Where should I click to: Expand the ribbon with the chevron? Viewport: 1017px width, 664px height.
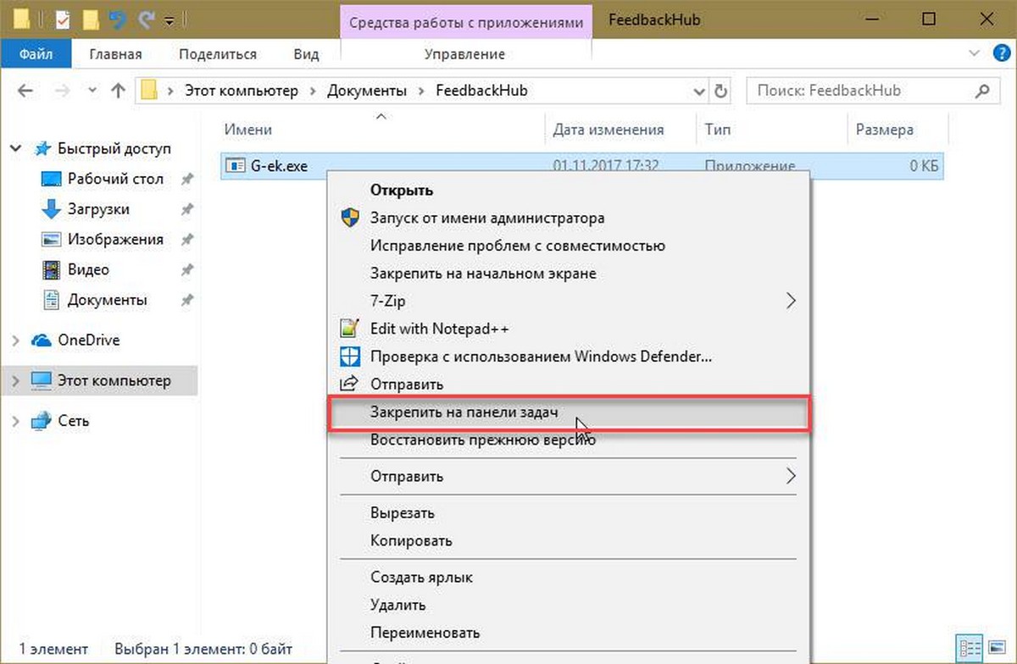[973, 54]
